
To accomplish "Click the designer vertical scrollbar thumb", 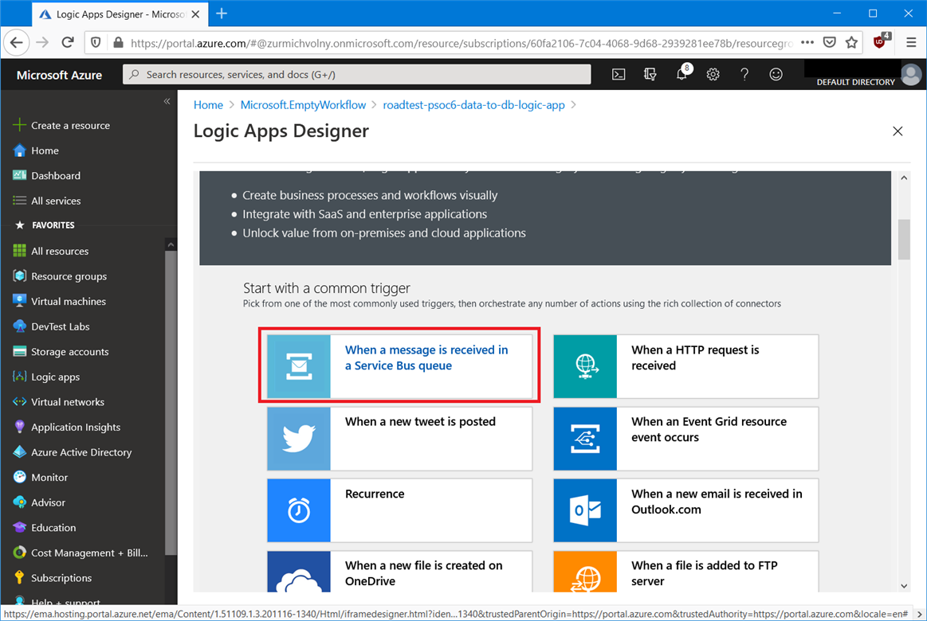I will pyautogui.click(x=904, y=239).
